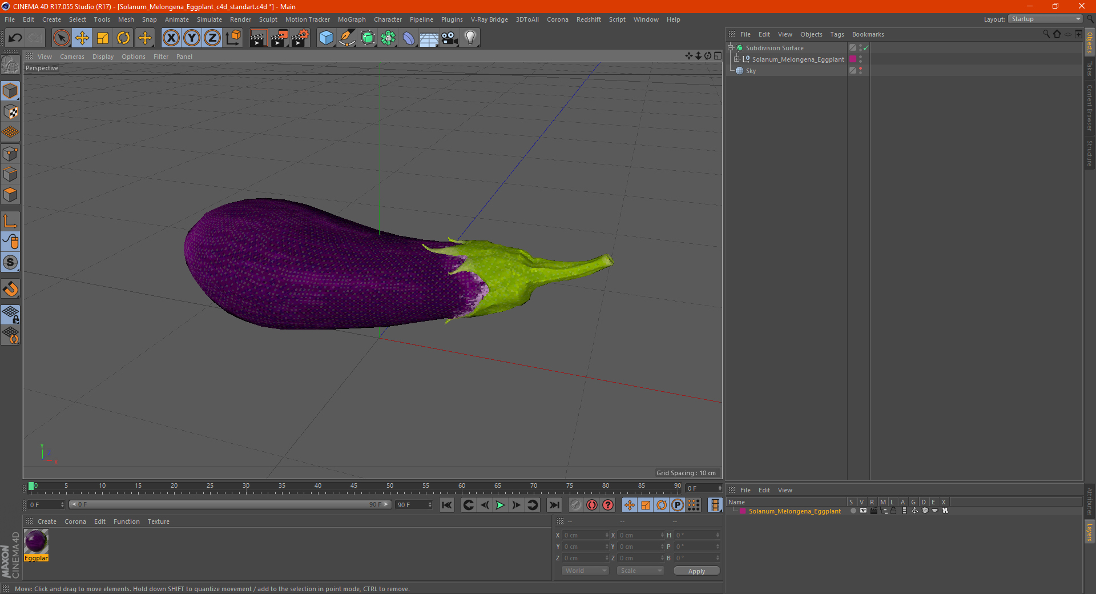Enable Axis mode

click(x=10, y=221)
